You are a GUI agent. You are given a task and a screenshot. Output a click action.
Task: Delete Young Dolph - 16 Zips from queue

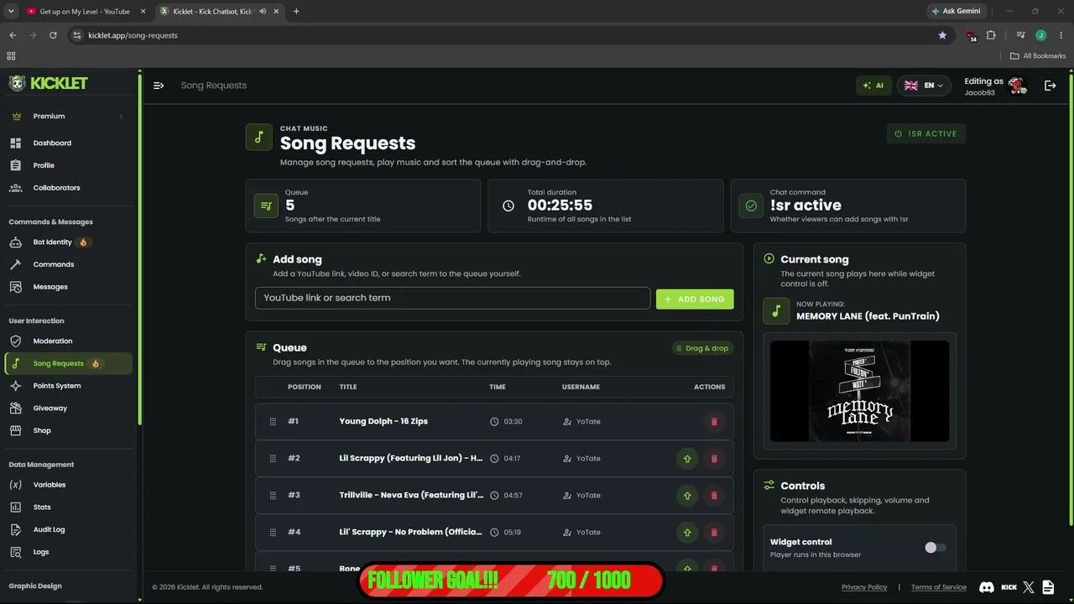(x=714, y=422)
